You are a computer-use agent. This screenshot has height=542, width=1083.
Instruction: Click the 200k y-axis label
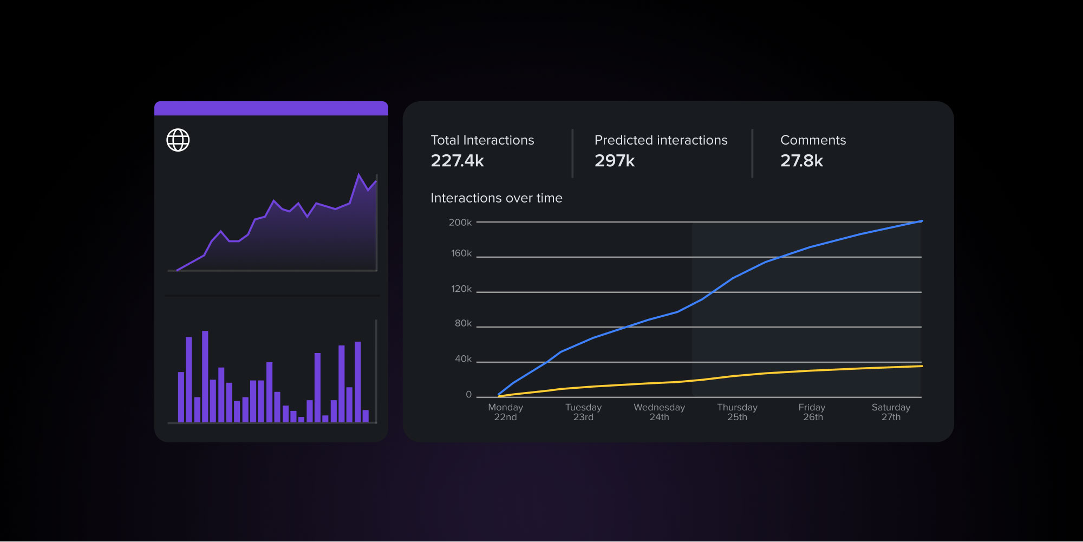pos(460,223)
